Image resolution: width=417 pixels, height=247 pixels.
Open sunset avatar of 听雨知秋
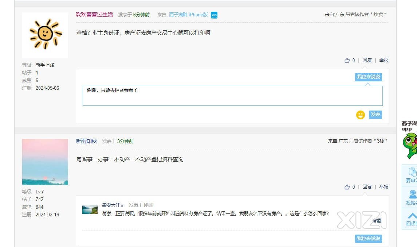(45, 162)
